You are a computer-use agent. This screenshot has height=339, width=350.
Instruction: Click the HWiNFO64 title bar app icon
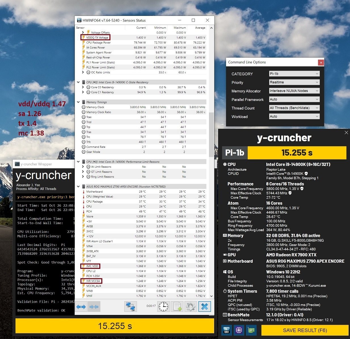(x=79, y=20)
